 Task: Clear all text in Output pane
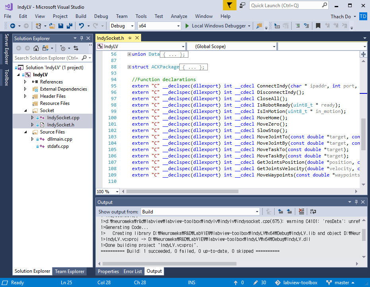[x=301, y=211]
